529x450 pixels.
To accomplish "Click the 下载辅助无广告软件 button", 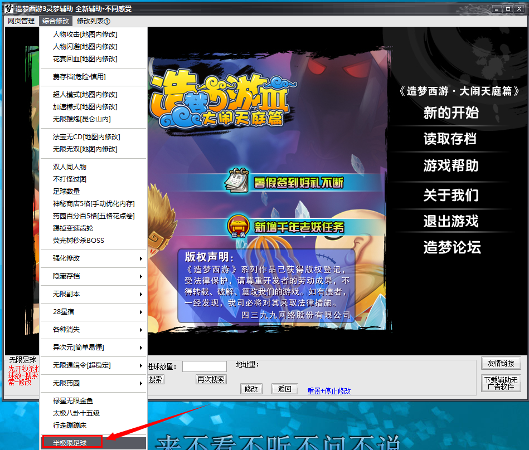I will 501,383.
